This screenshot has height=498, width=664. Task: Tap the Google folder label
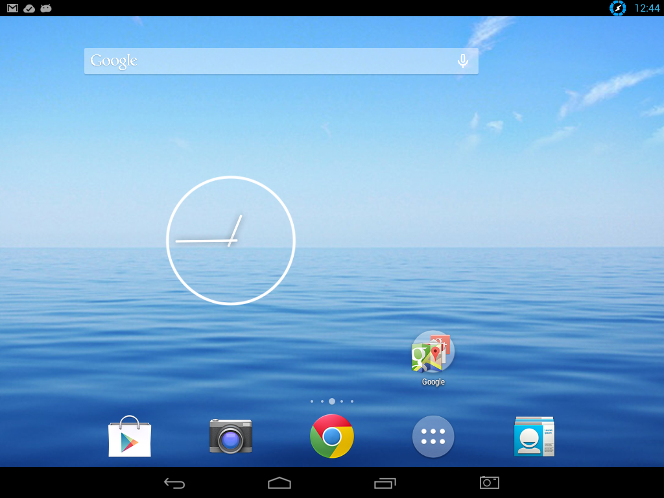point(433,382)
